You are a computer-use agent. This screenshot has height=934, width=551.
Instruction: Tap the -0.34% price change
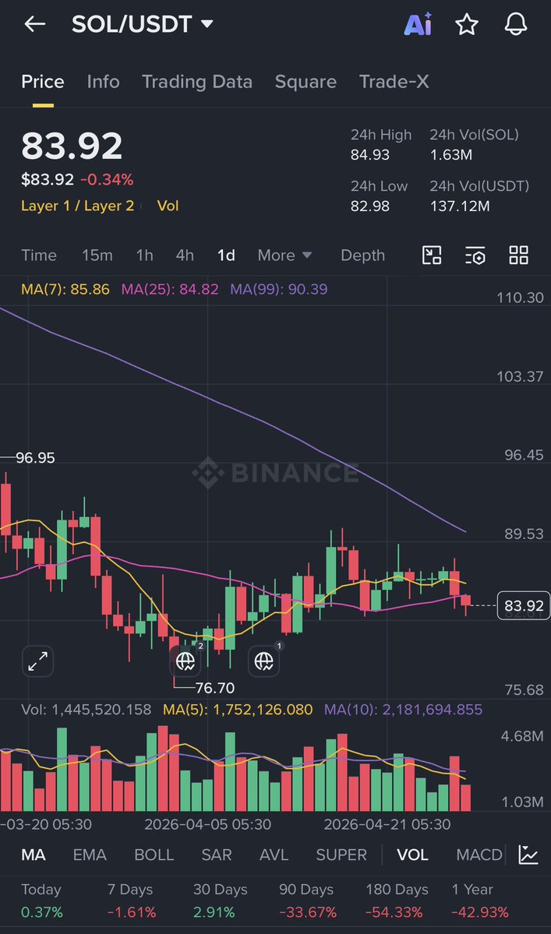(x=108, y=180)
